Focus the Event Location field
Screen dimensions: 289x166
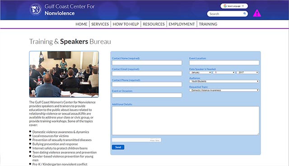pos(224,63)
